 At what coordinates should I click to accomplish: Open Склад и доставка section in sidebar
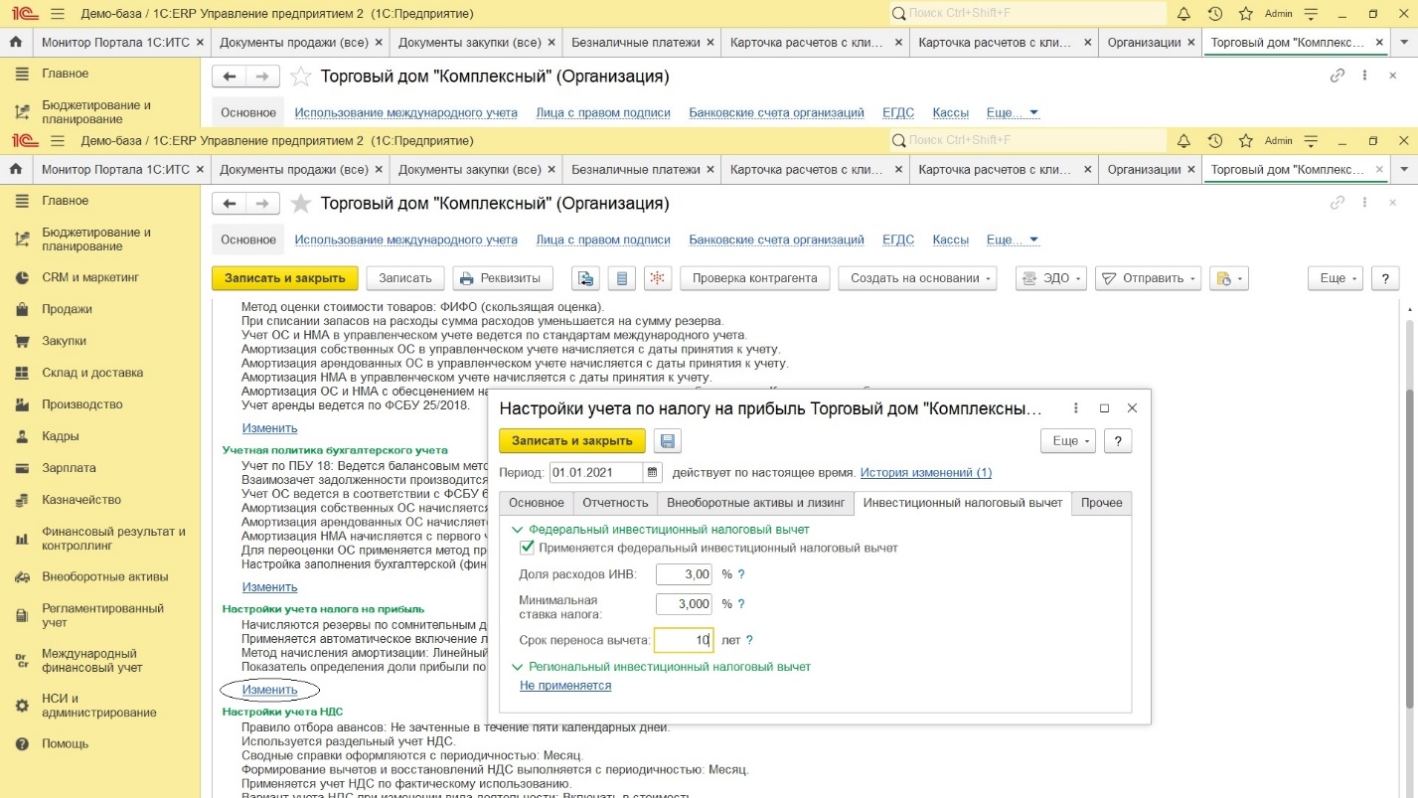[92, 373]
